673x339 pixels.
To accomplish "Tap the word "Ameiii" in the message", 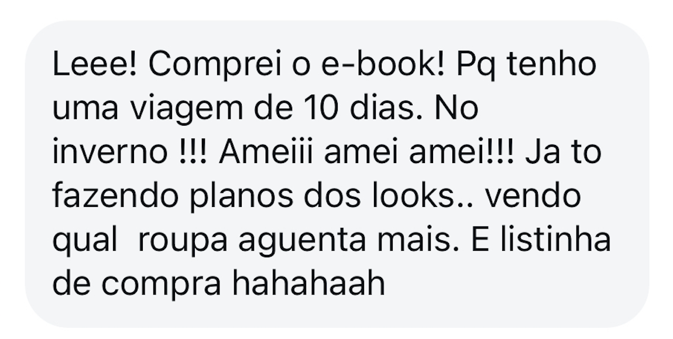I will point(266,152).
